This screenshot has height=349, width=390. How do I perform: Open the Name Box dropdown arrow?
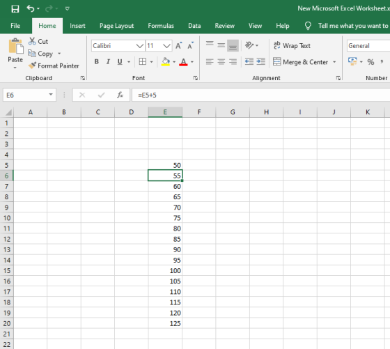coord(51,95)
